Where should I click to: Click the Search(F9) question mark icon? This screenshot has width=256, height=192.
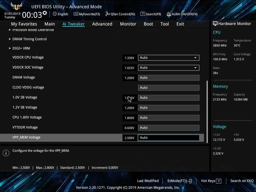(142, 14)
